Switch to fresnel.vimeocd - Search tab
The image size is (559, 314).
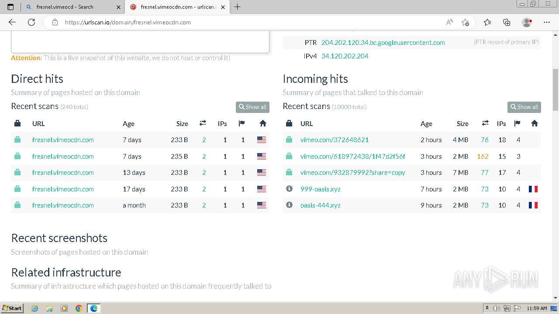[x=72, y=7]
